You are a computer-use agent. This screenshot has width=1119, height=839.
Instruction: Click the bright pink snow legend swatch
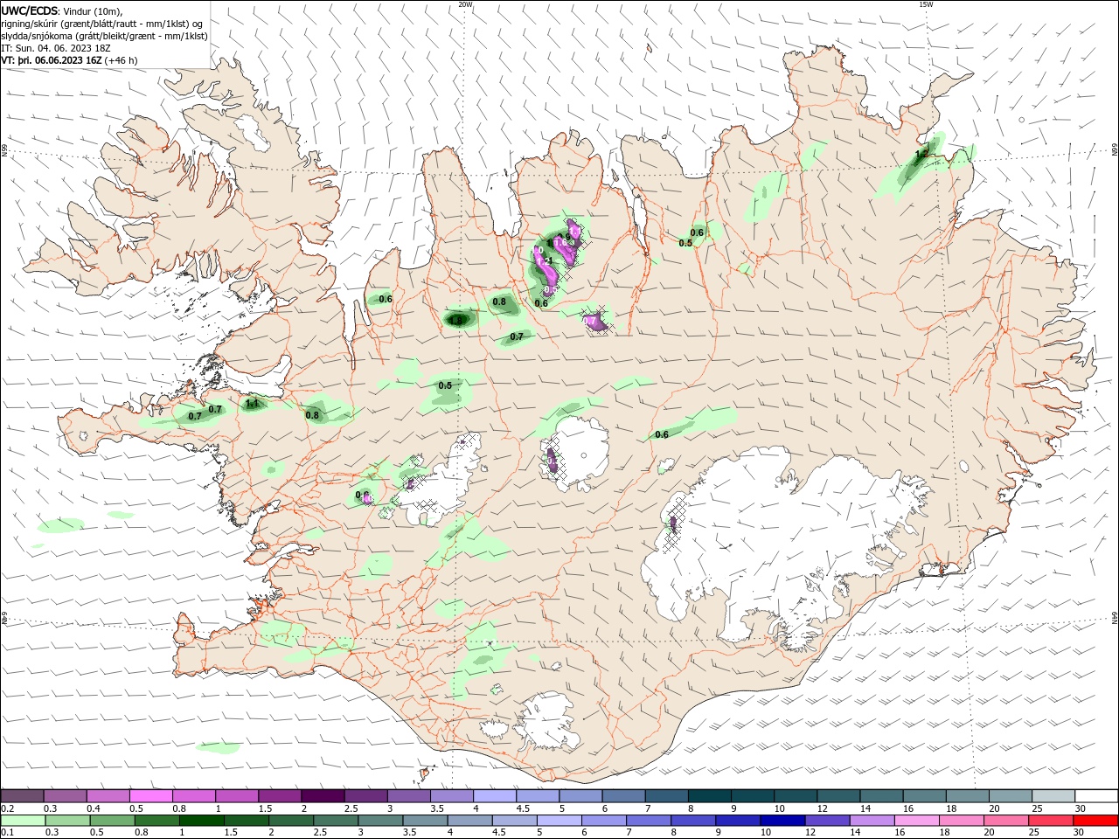coord(151,796)
